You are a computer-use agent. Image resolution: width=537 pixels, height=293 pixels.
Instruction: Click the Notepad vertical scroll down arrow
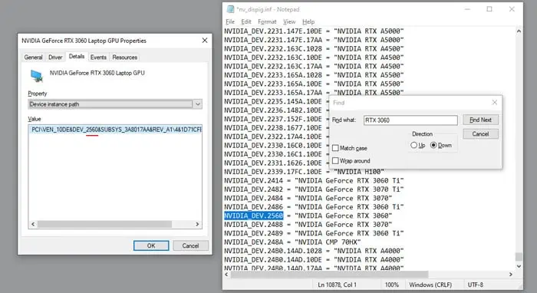coord(519,266)
